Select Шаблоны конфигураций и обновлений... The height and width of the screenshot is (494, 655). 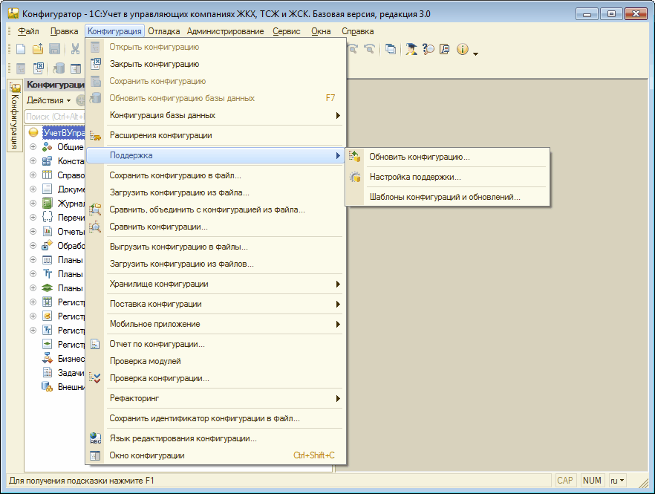pos(447,197)
